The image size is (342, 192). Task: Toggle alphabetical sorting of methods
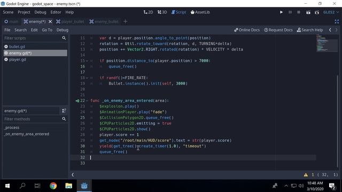tap(64, 111)
